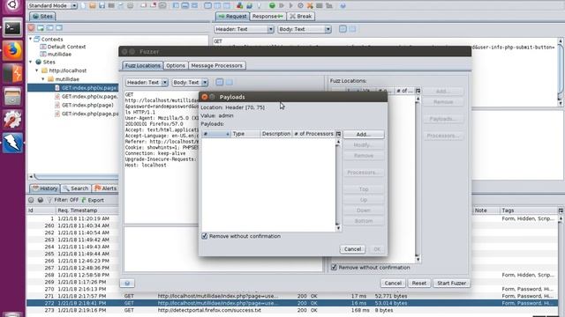Screen dimensions: 565x317
Task: Open the Options gear icon in toolbar
Action: click(x=130, y=5)
